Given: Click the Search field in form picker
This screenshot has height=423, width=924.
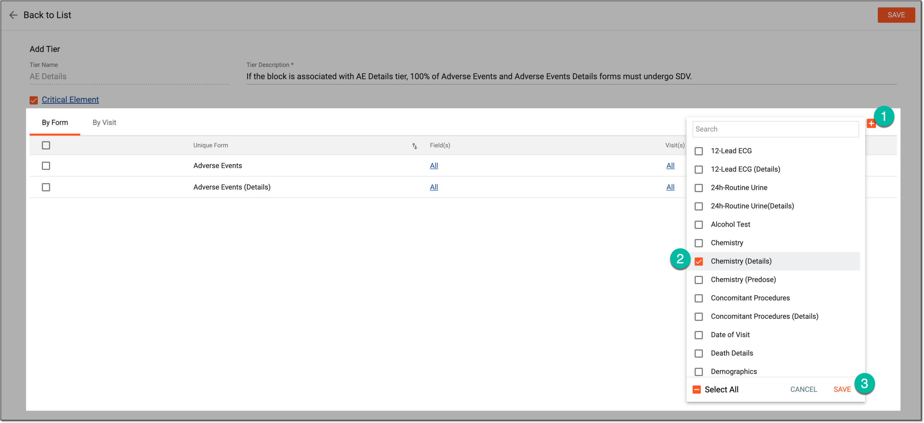Looking at the screenshot, I should [775, 129].
